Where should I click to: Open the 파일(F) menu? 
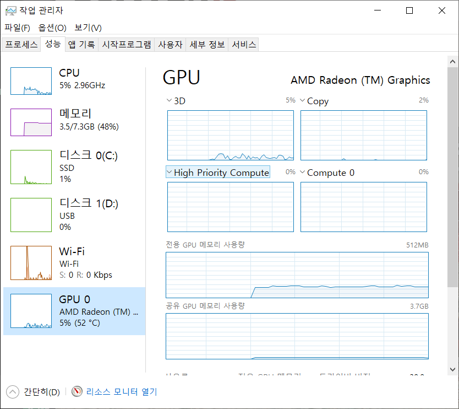(17, 28)
